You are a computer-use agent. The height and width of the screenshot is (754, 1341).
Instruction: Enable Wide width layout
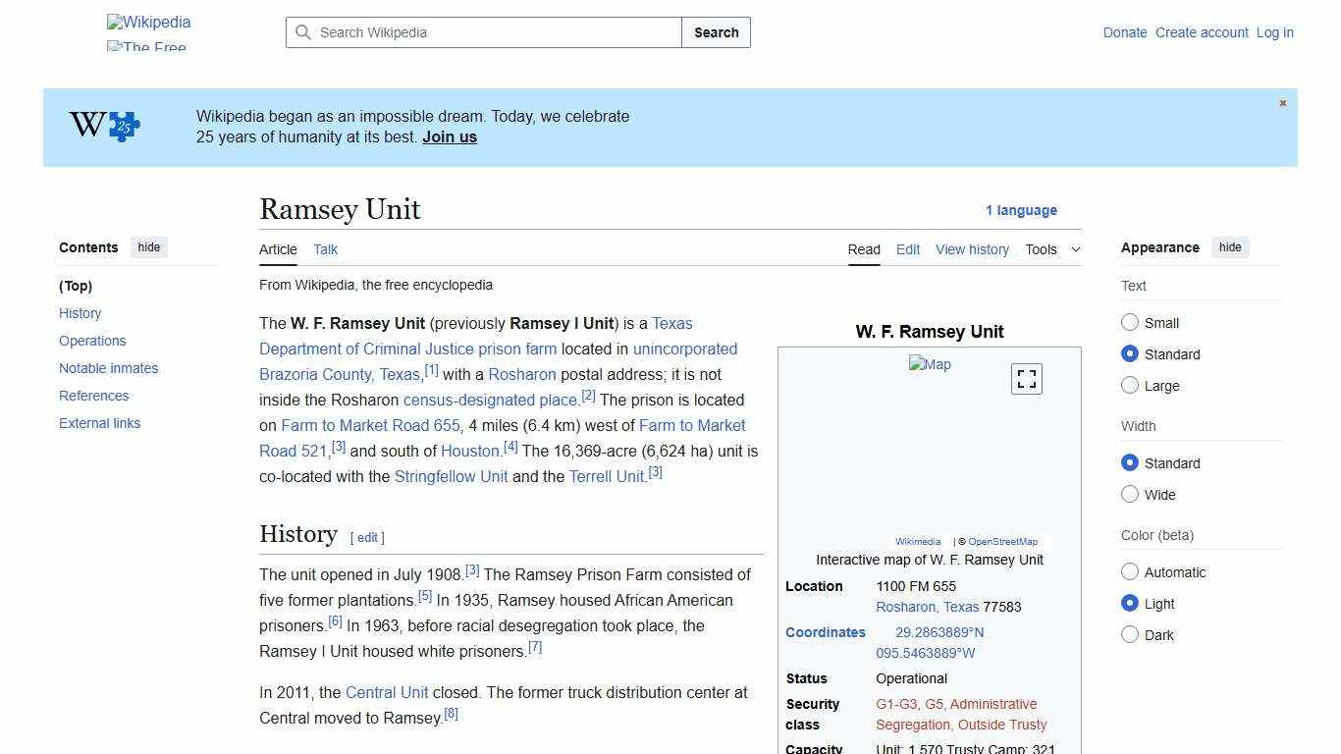click(1130, 495)
